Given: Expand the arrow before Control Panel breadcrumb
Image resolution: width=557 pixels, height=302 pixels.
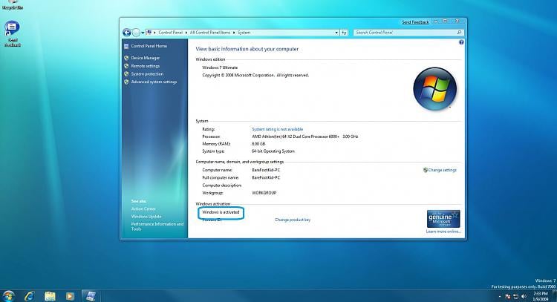Looking at the screenshot, I should (x=154, y=33).
